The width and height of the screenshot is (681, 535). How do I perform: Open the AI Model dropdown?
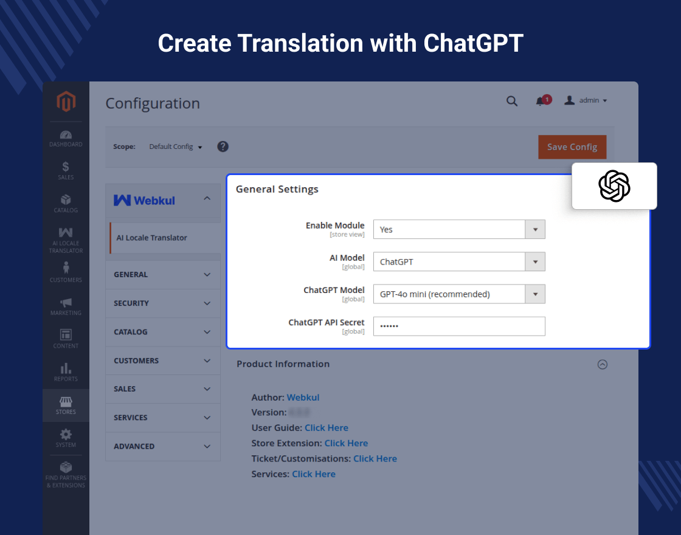click(x=459, y=261)
